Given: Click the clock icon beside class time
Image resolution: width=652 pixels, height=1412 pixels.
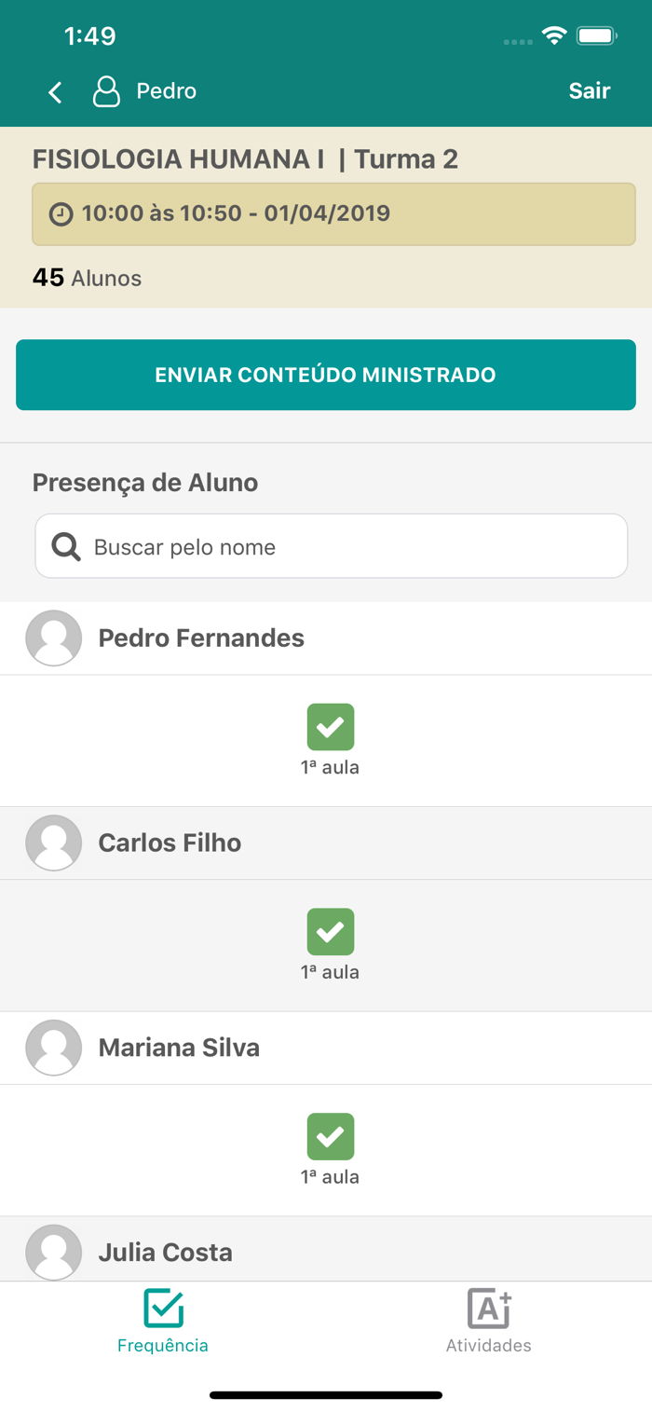Looking at the screenshot, I should (x=61, y=213).
